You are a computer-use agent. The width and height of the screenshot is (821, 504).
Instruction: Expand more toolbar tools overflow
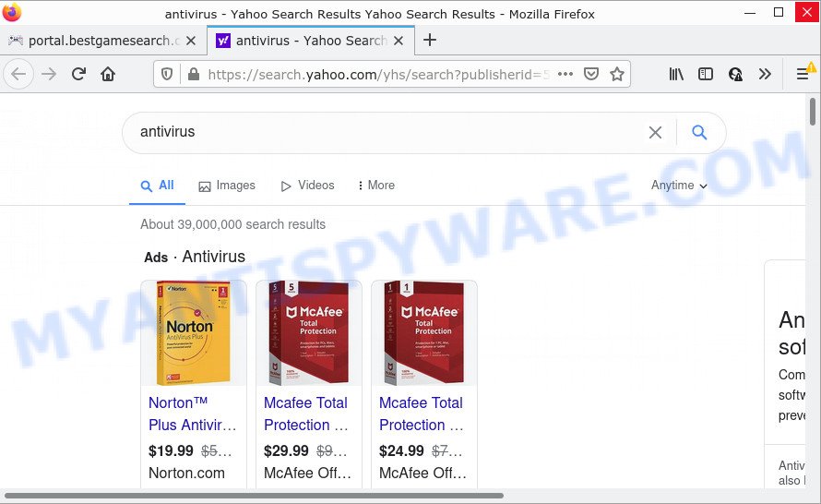[x=765, y=75]
